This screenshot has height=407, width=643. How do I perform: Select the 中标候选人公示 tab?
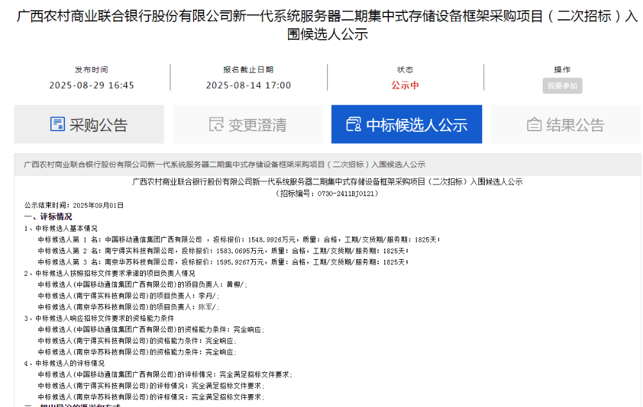(406, 124)
